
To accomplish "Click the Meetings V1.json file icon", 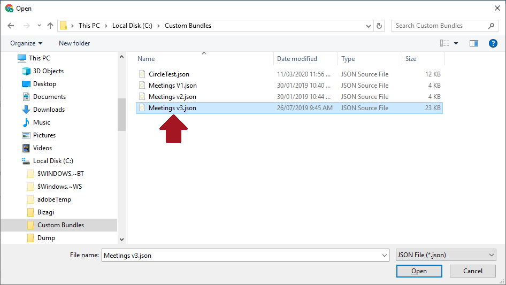I will (x=142, y=85).
